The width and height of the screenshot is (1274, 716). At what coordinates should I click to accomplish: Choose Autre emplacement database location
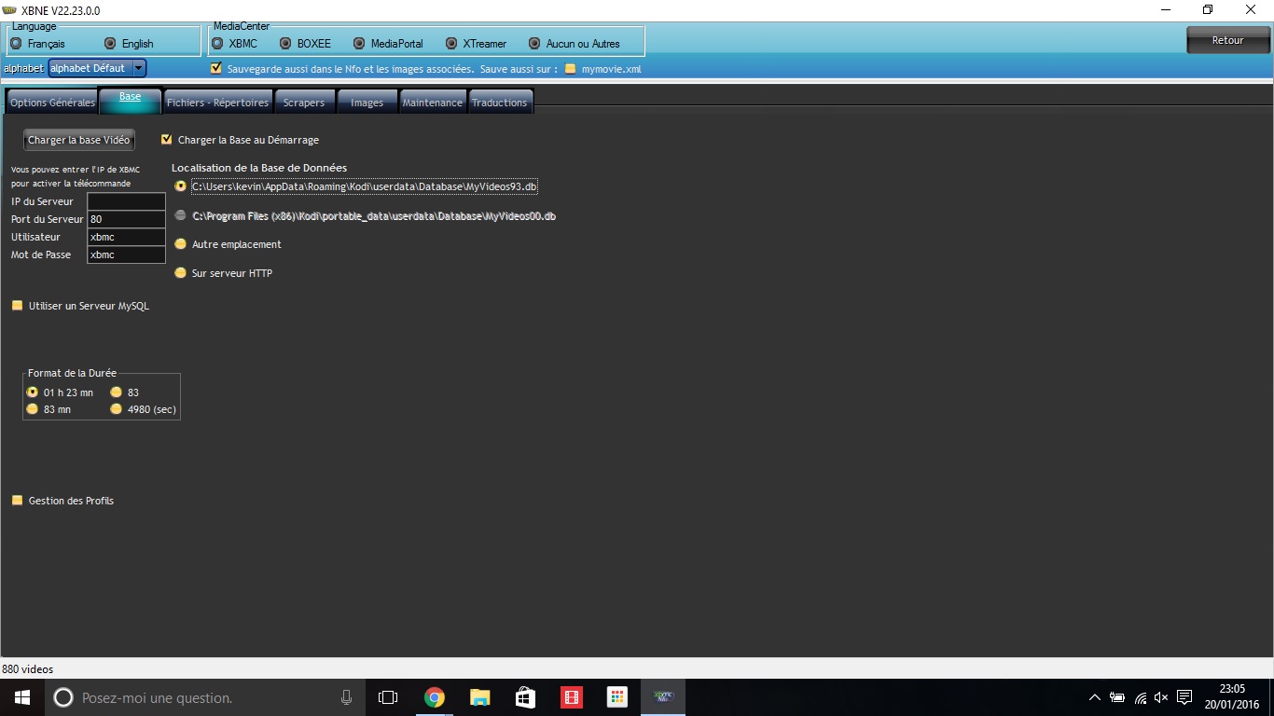click(x=181, y=244)
